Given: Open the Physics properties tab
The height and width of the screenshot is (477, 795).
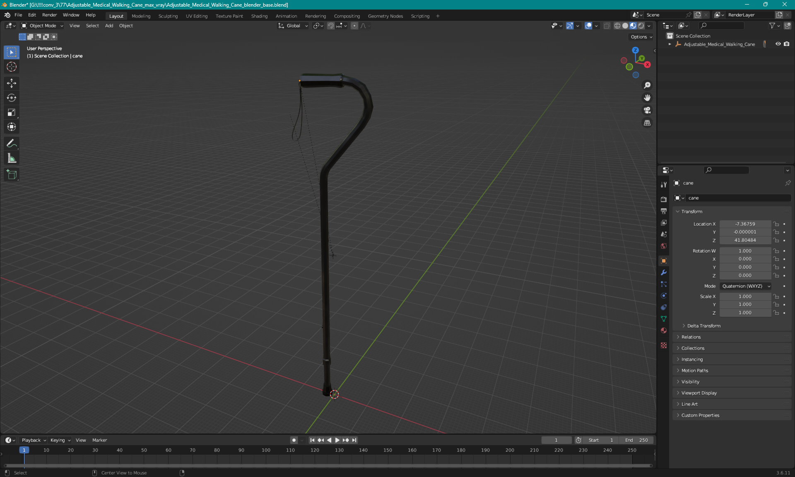Looking at the screenshot, I should tap(664, 296).
